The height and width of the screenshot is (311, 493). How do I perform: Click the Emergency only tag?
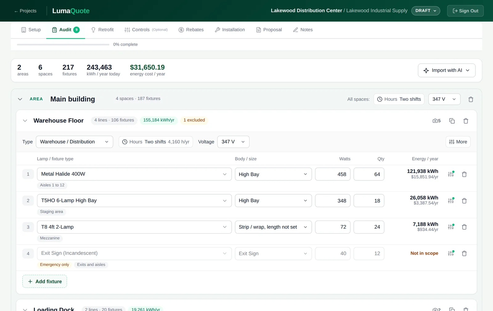[x=55, y=265]
